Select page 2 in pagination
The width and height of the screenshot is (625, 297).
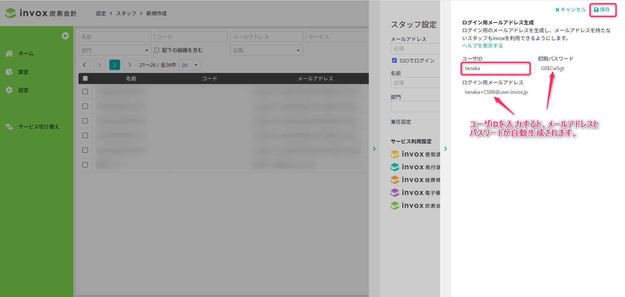point(115,65)
